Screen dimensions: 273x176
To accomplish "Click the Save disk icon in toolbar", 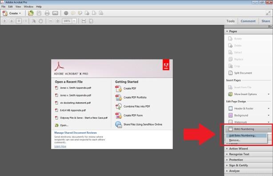I will tap(39, 13).
